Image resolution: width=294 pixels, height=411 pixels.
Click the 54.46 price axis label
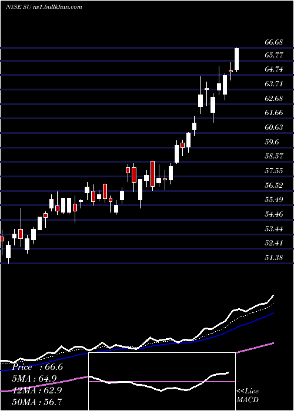[273, 215]
